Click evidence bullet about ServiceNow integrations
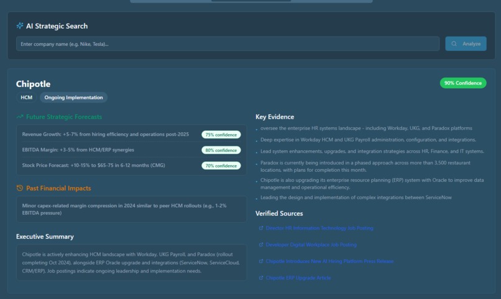The image size is (501, 299). (356, 198)
